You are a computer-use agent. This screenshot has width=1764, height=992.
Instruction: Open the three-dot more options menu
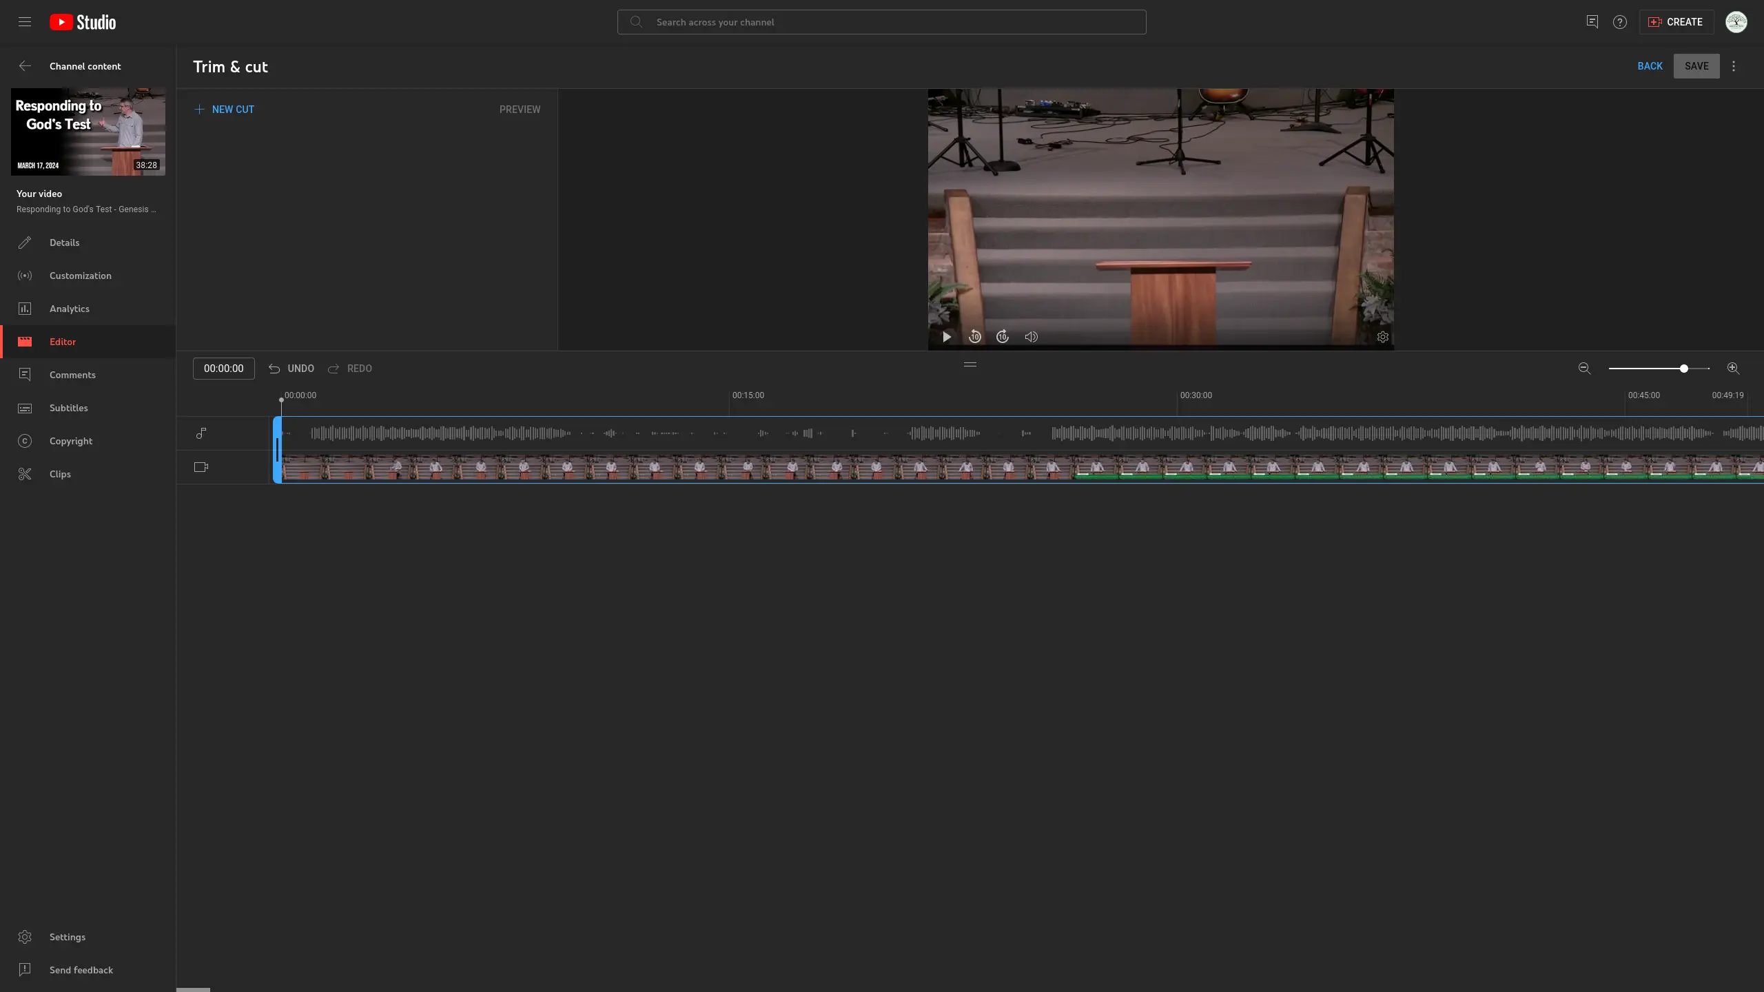(1734, 66)
